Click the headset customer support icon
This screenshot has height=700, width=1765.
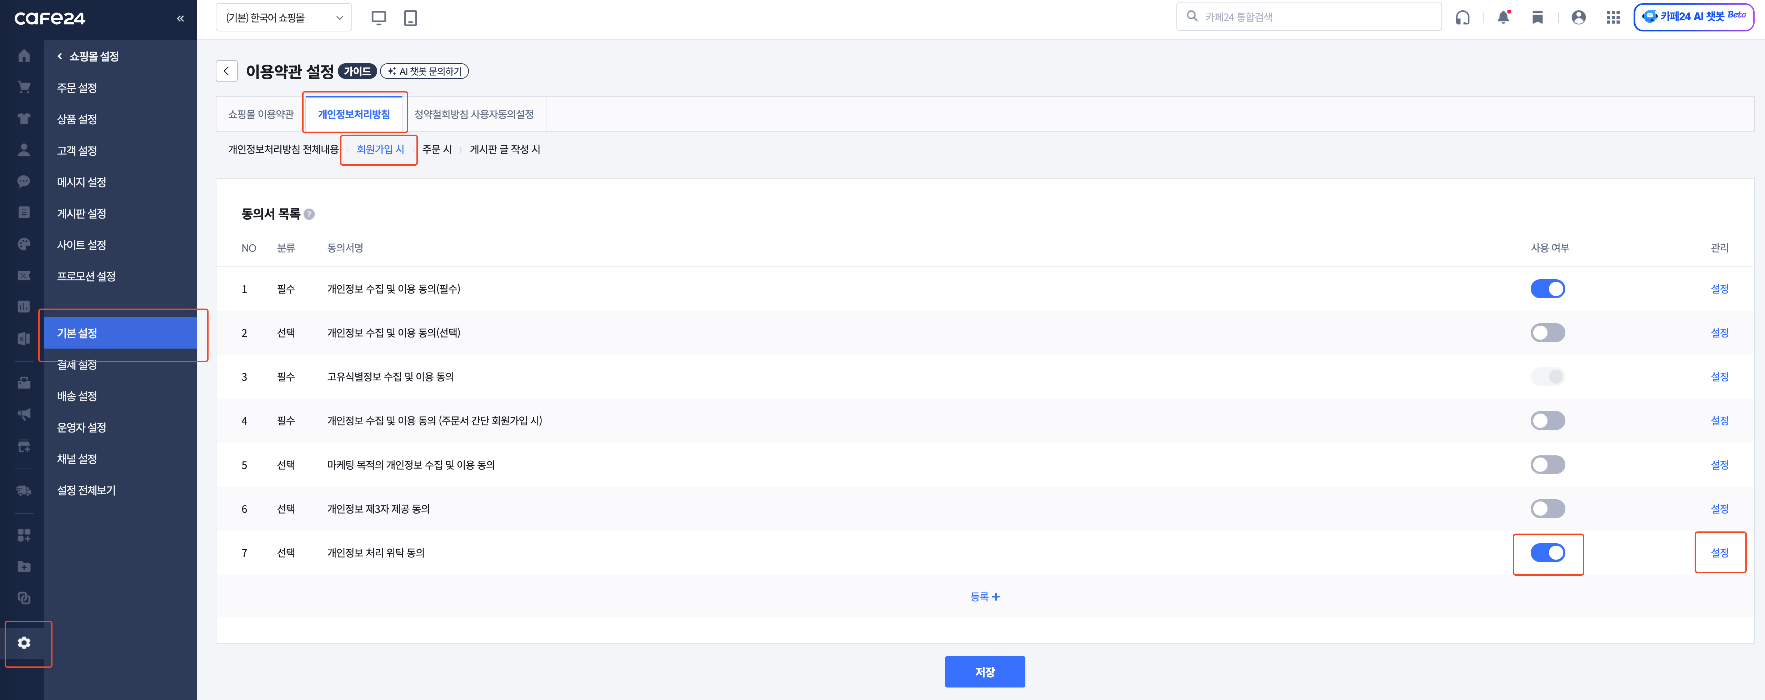coord(1462,17)
